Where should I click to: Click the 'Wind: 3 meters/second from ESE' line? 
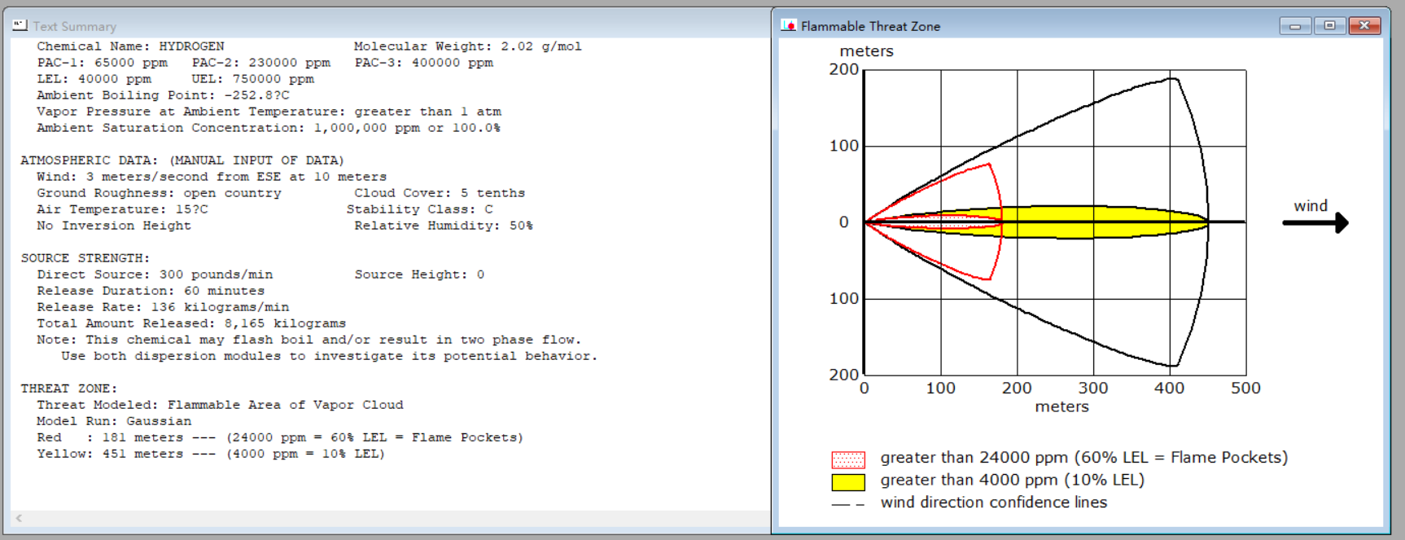click(x=212, y=177)
